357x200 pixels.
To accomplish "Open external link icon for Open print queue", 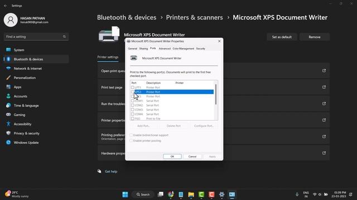I will (324, 71).
